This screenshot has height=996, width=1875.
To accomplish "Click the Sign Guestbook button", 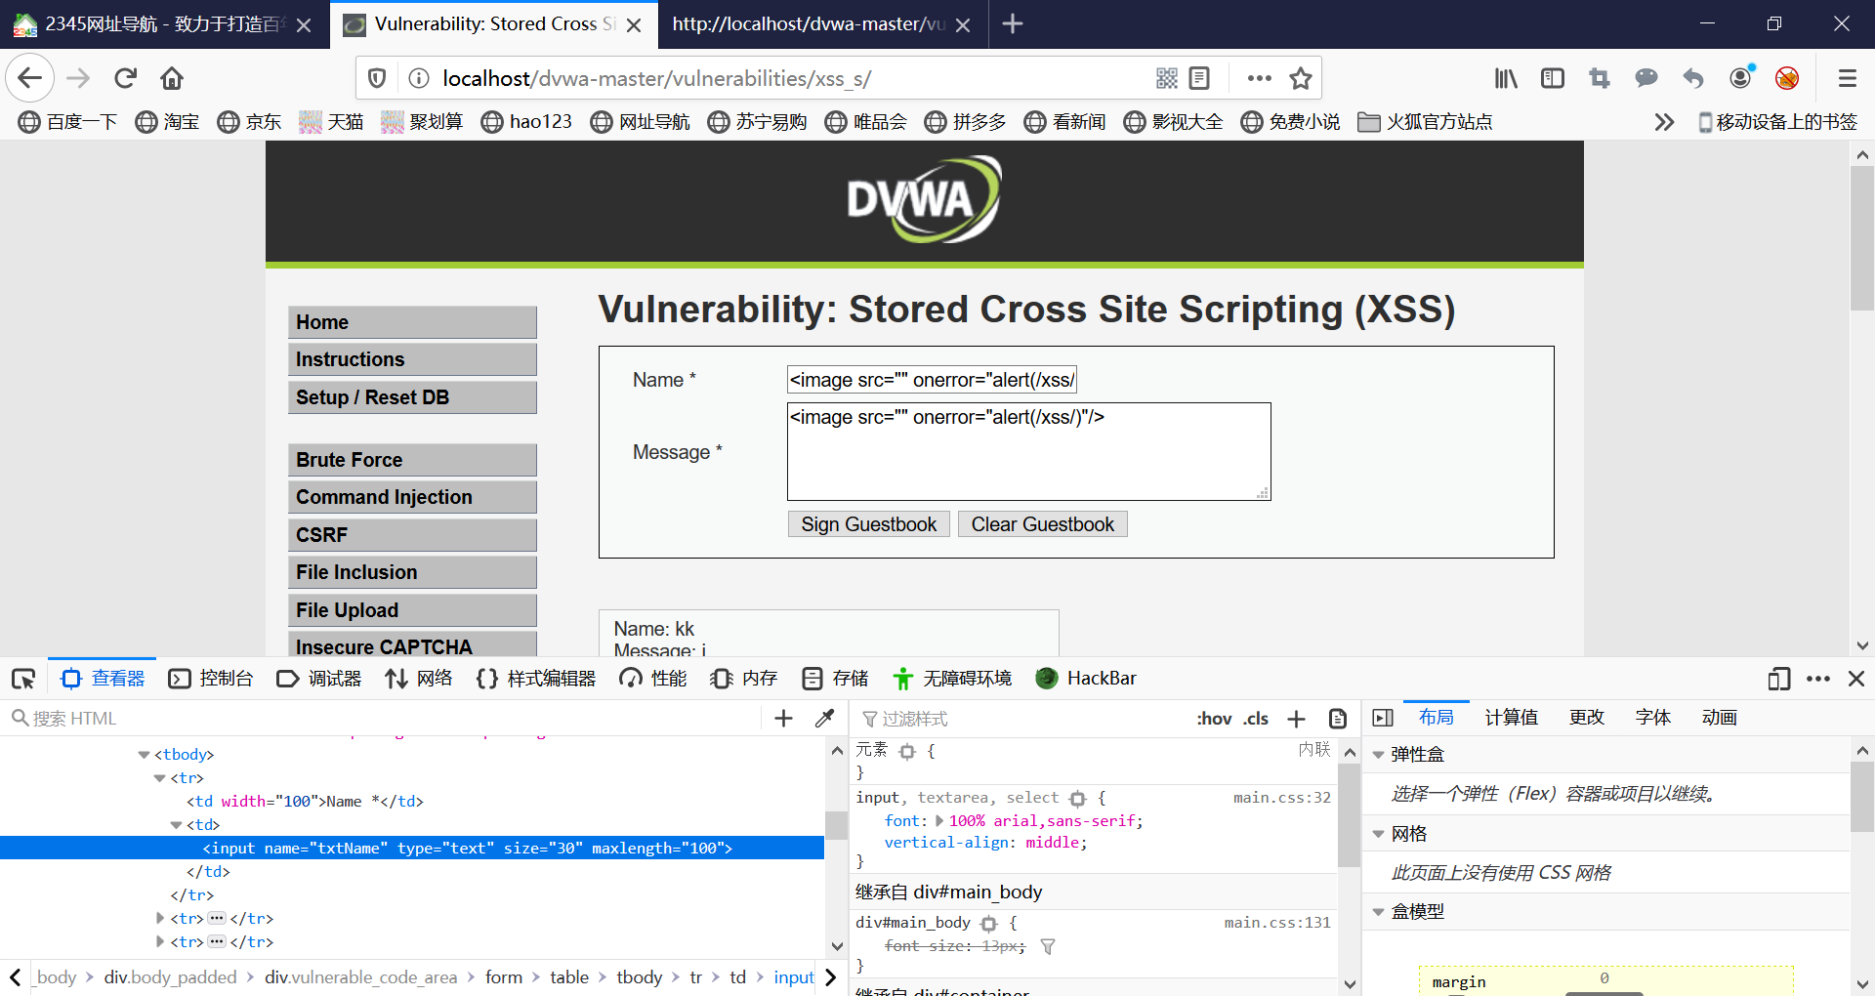I will (868, 524).
